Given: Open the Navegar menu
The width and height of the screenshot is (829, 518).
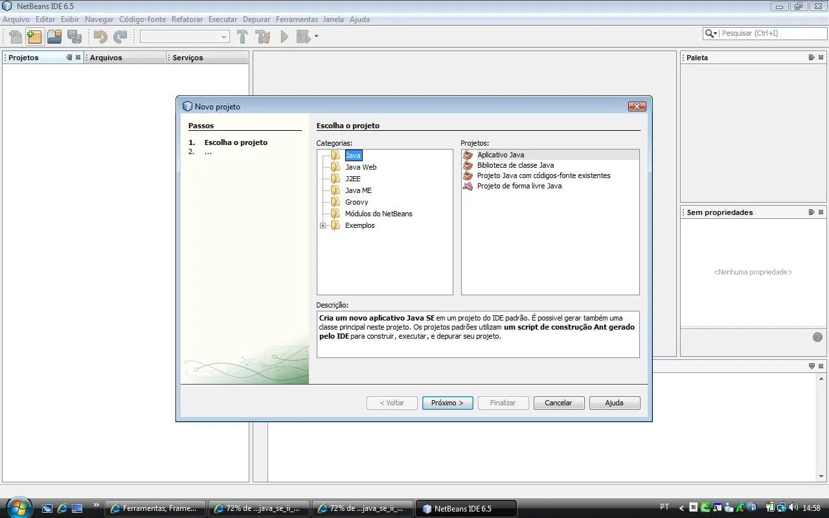Looking at the screenshot, I should [x=99, y=19].
